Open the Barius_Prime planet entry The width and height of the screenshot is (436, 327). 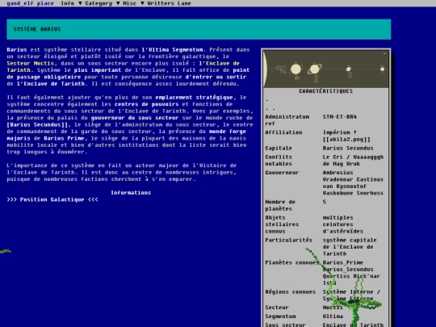[x=343, y=262]
